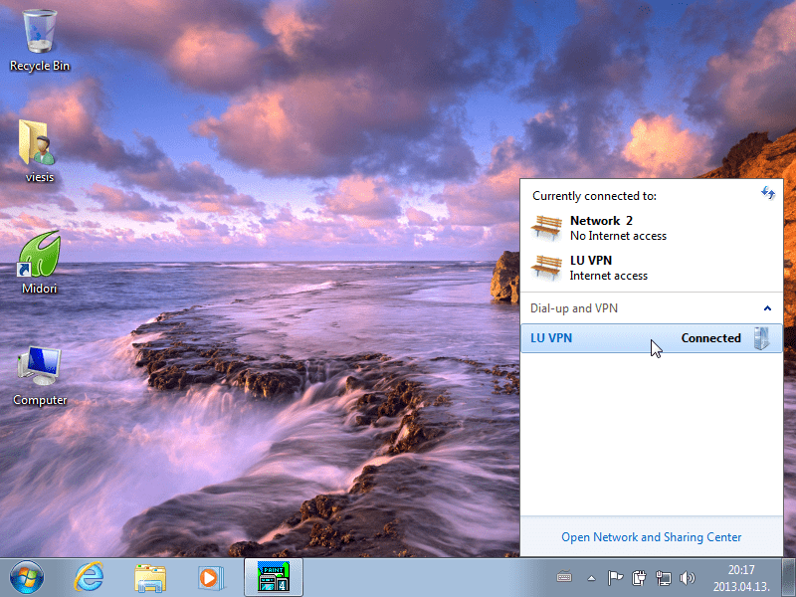Open Windows Explorer folder taskbar icon
The image size is (796, 597).
click(x=150, y=578)
